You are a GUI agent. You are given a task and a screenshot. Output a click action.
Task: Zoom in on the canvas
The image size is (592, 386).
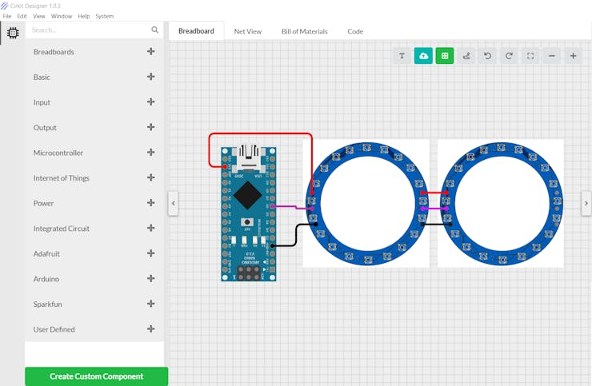coord(573,56)
